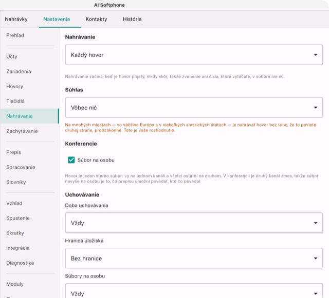This screenshot has width=329, height=298.
Task: Toggle the Súbor na osobu checkbox
Action: pyautogui.click(x=71, y=160)
